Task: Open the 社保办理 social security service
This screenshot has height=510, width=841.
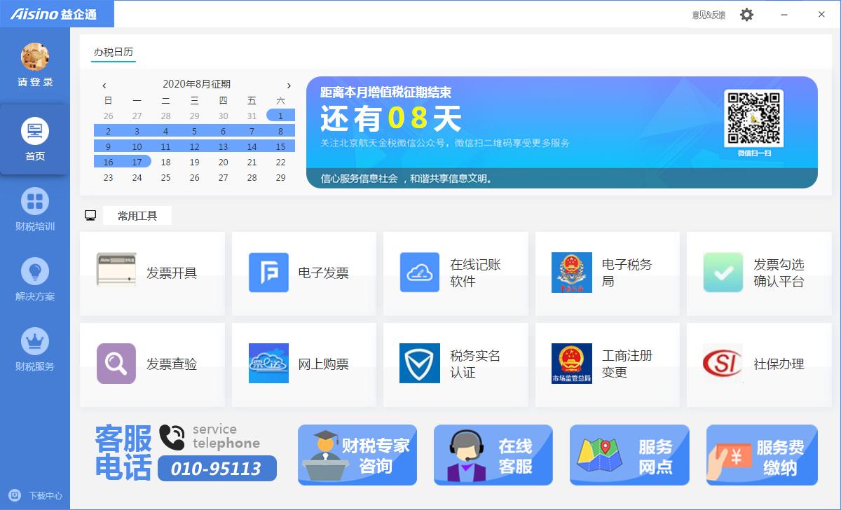Action: point(758,364)
